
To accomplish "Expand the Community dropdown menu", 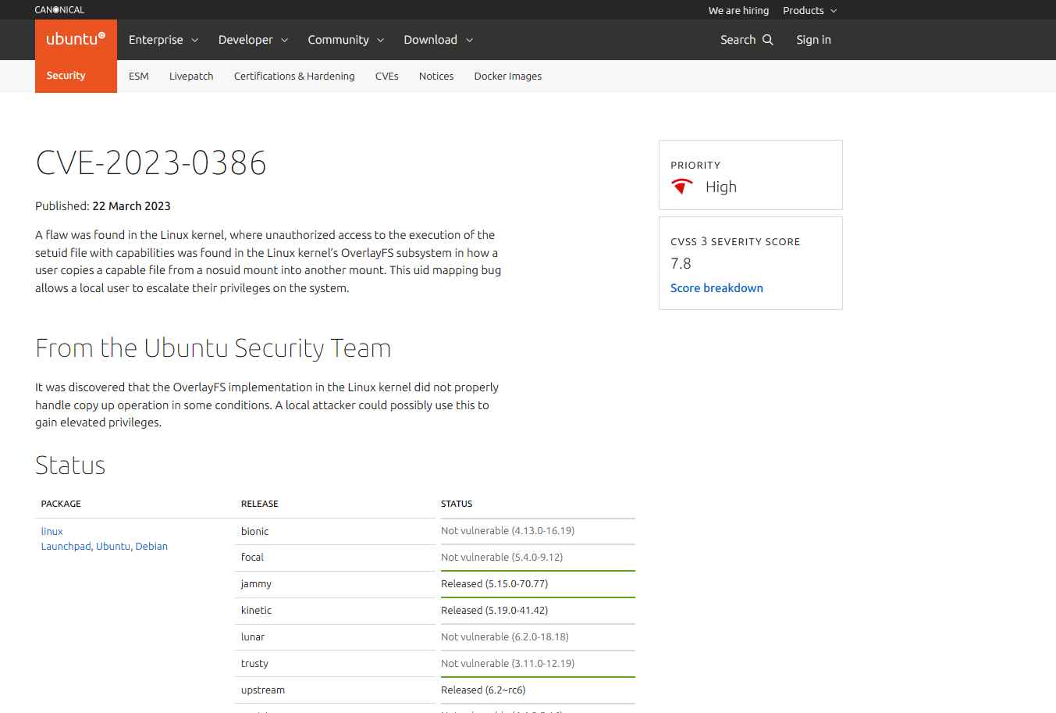I will pos(346,40).
